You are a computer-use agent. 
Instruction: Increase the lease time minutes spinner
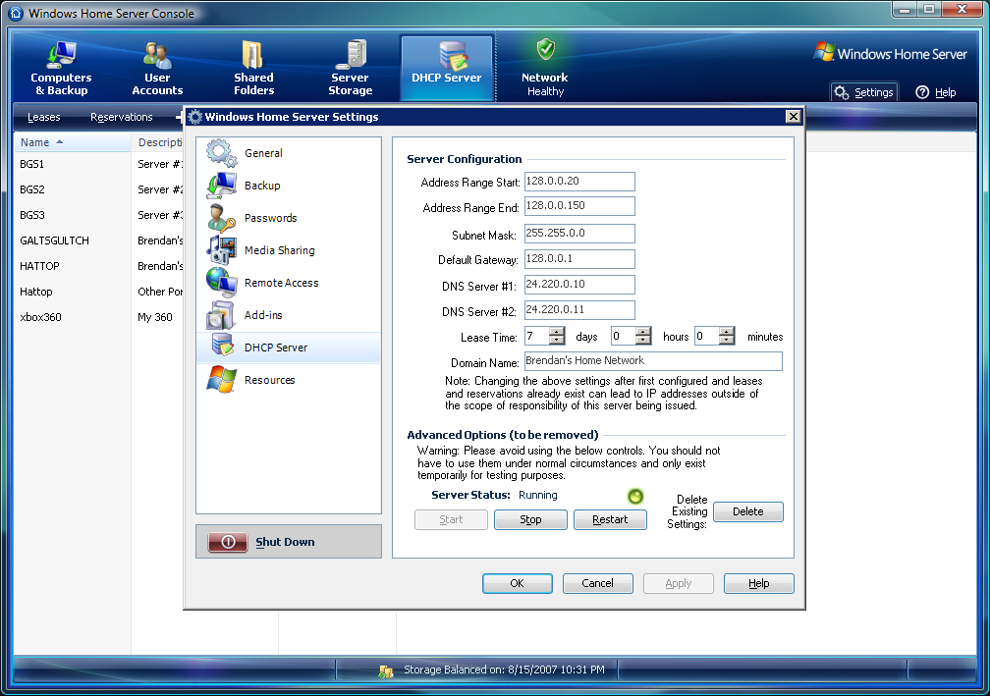point(727,332)
